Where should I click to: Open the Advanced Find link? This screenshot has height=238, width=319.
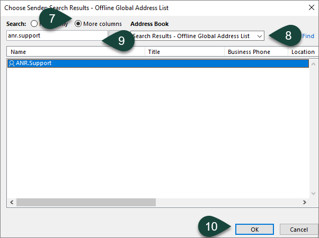click(x=308, y=36)
